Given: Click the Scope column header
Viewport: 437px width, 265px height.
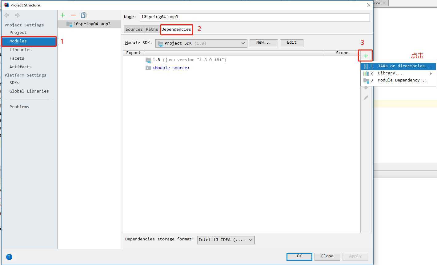Looking at the screenshot, I should coord(342,53).
